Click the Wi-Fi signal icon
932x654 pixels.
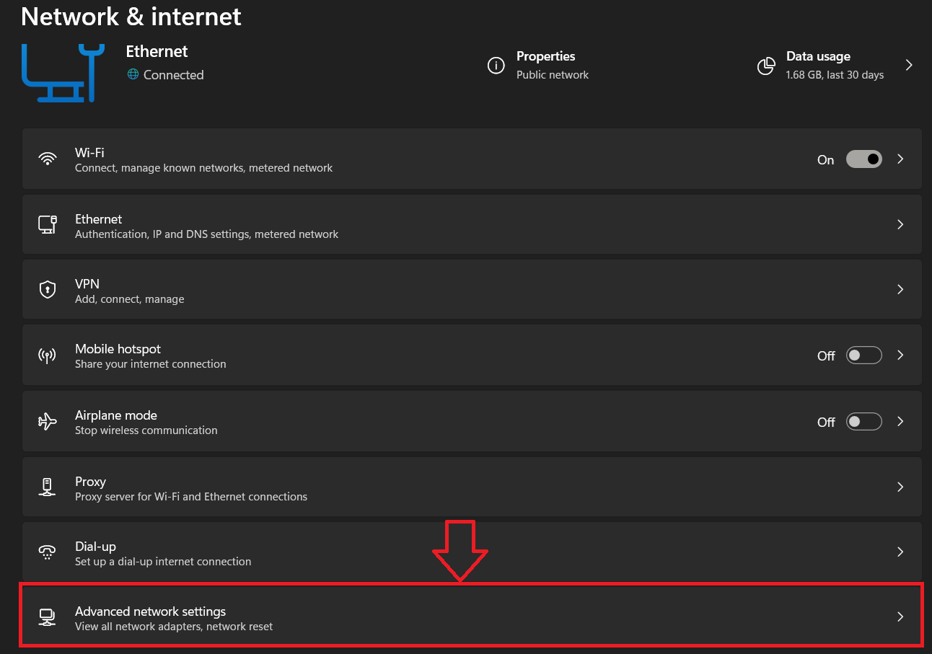[x=48, y=159]
